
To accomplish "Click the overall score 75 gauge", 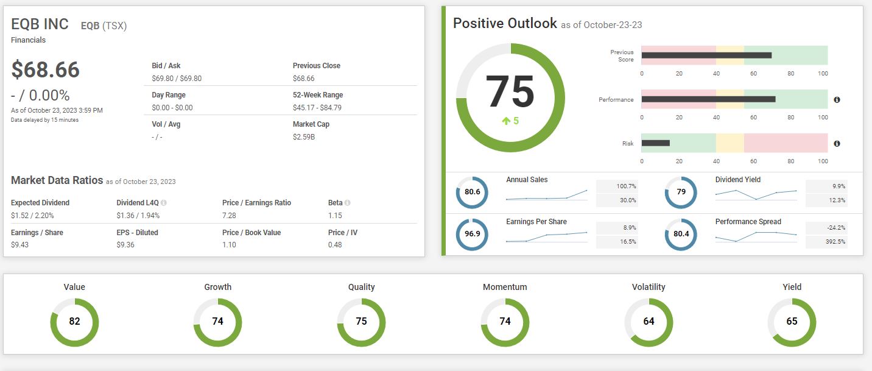I will point(510,97).
